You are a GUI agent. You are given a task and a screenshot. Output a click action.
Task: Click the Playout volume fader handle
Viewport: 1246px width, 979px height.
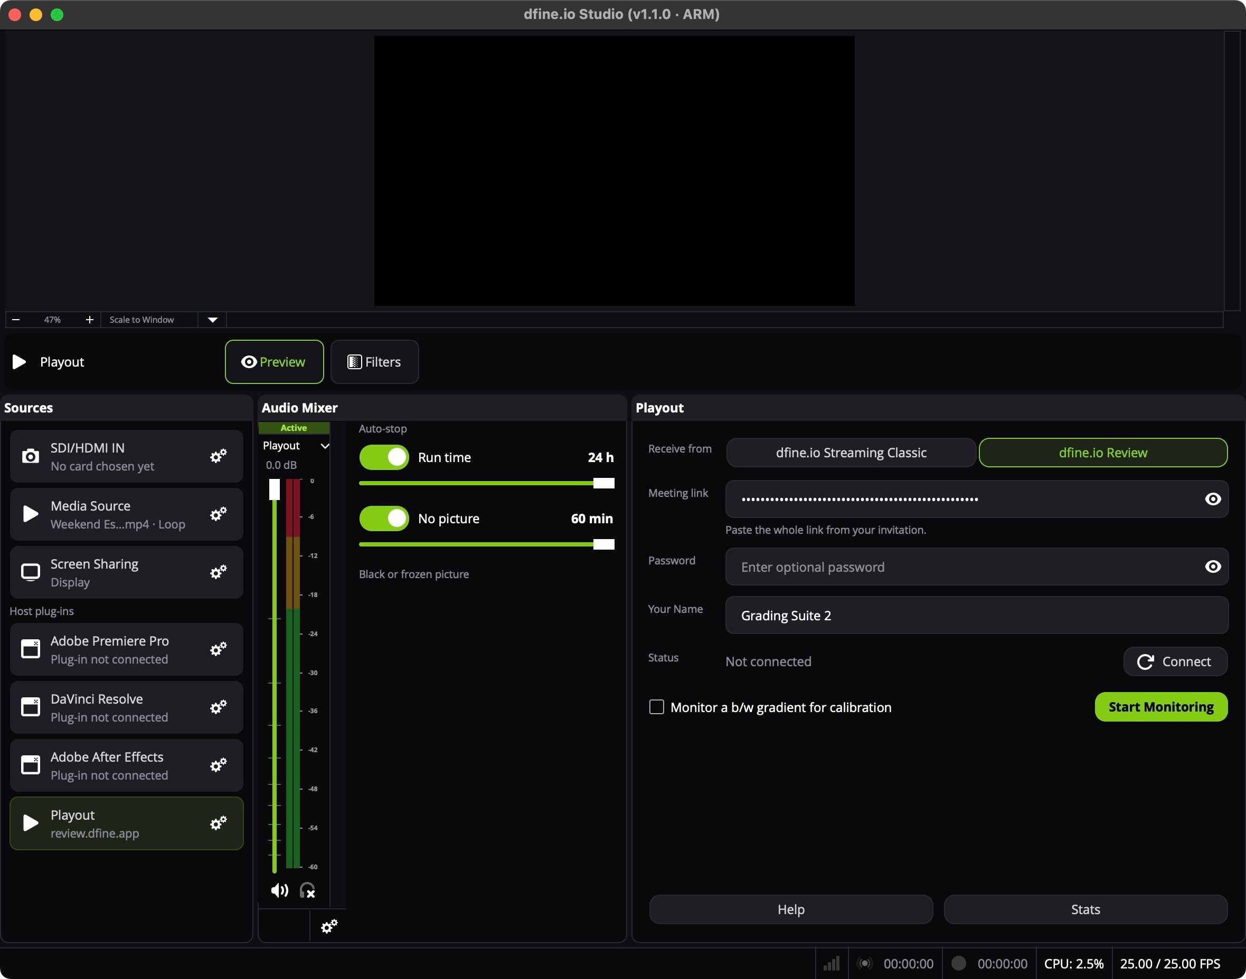[x=275, y=489]
